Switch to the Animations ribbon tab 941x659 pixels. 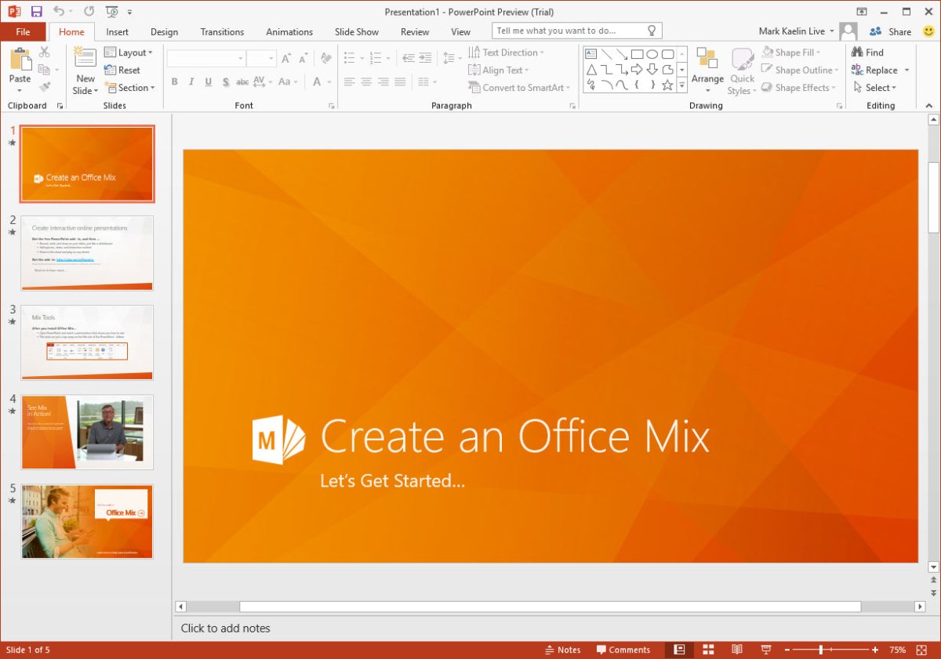289,31
